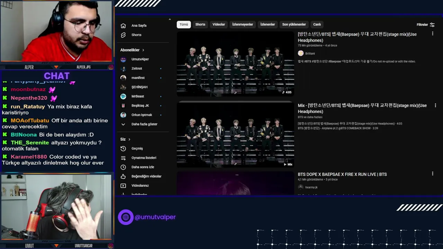Click the green K badge next to moonbutnaz
443x249 pixels.
[5, 89]
